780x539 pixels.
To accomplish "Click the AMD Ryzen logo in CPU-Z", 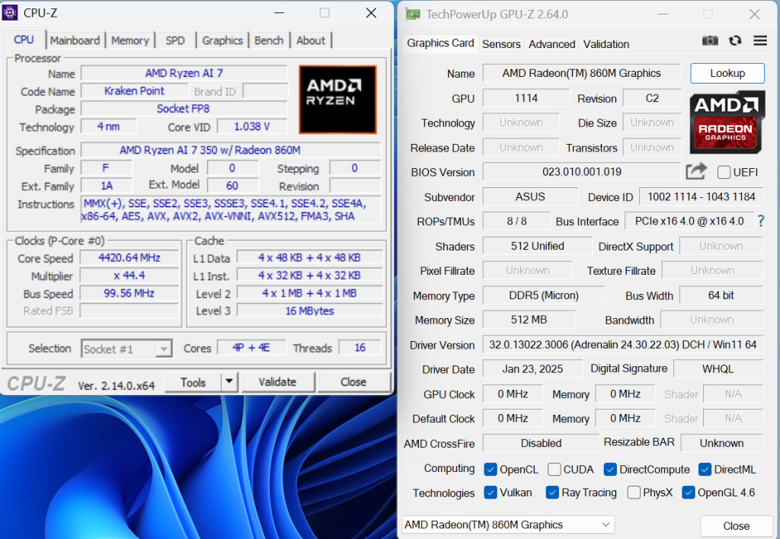I will point(337,100).
